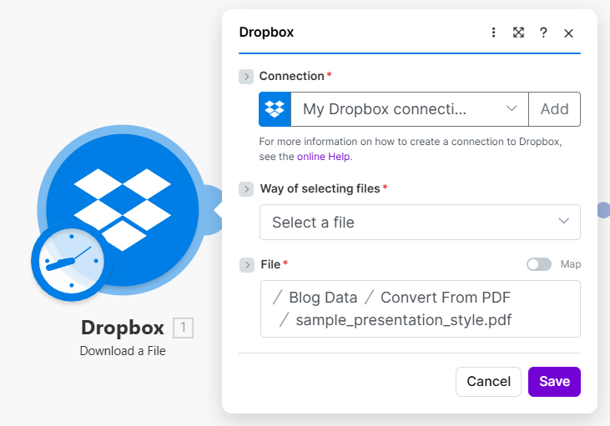The image size is (610, 426).
Task: Open the online Help link
Action: click(324, 156)
